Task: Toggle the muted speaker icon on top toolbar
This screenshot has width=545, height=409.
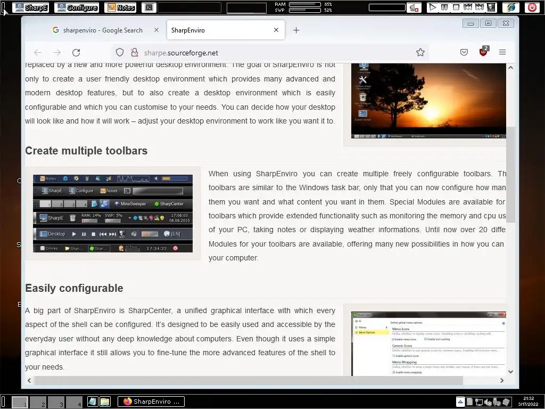Action: point(414,7)
